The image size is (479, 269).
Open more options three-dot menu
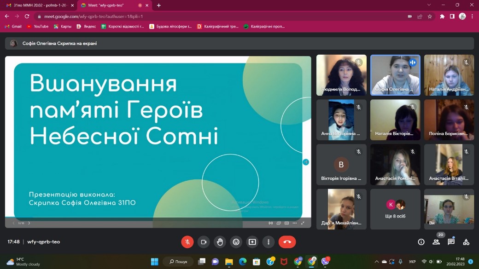coord(268,242)
